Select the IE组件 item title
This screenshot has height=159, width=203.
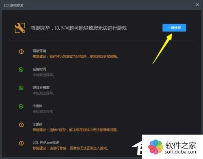(37, 106)
